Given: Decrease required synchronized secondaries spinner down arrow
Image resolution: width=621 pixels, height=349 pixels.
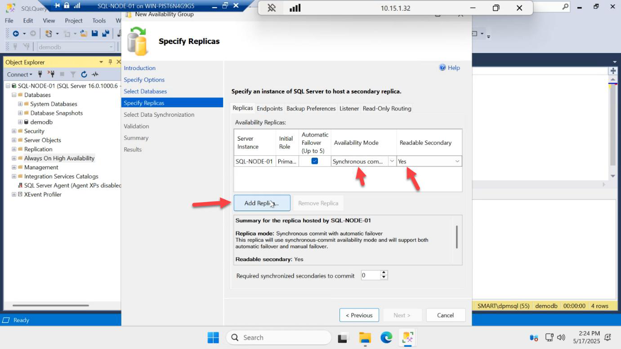Looking at the screenshot, I should pyautogui.click(x=384, y=278).
